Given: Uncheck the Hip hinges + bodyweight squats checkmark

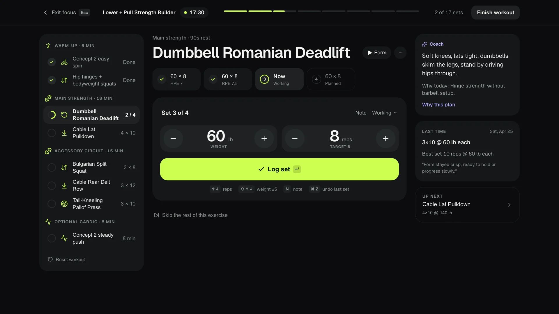Looking at the screenshot, I should coord(52,80).
